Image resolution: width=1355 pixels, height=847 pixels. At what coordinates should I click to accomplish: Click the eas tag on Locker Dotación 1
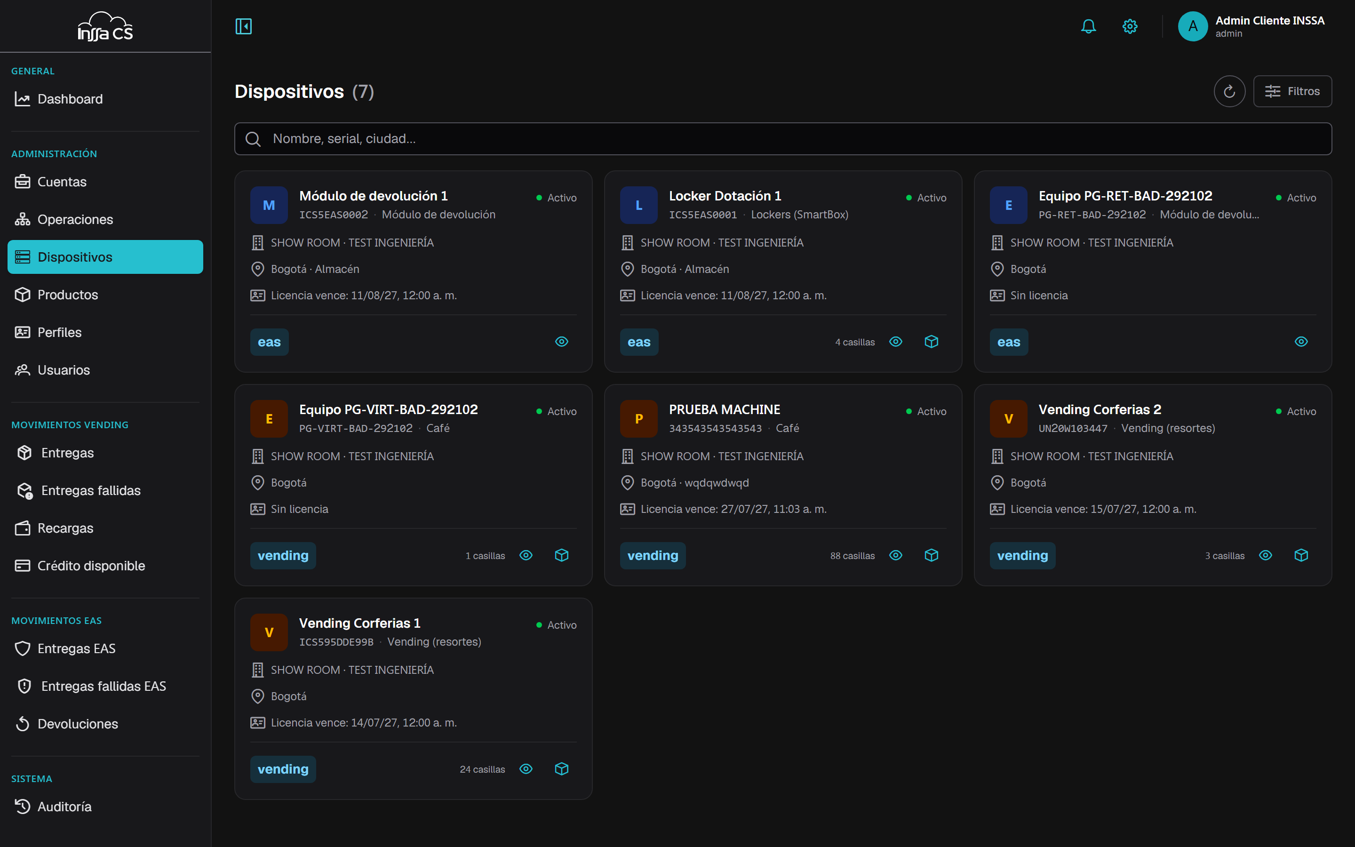point(639,342)
